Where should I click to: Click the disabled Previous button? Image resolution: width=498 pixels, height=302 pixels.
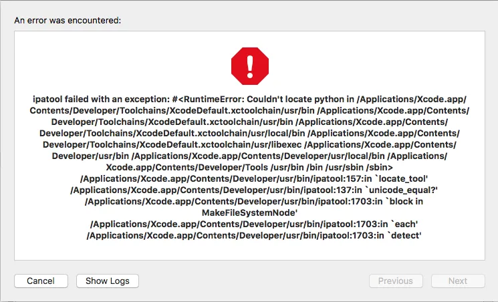(x=396, y=281)
